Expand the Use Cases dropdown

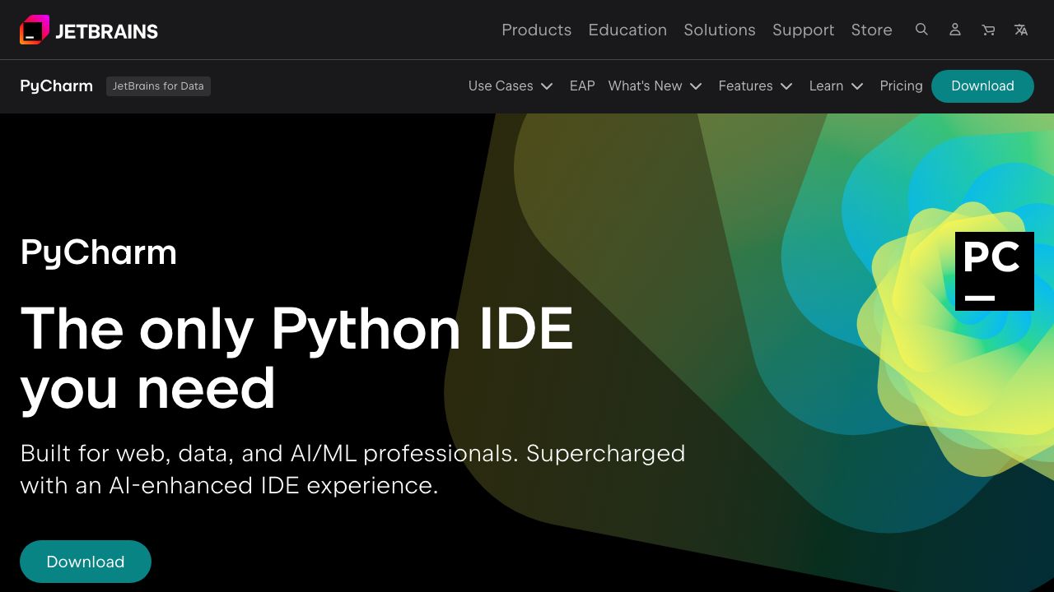coord(511,86)
